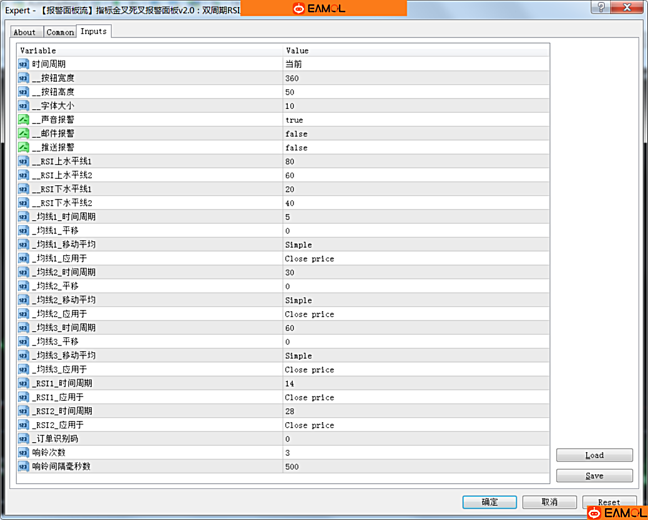
Task: Confirm with the 确定 button
Action: click(x=490, y=502)
